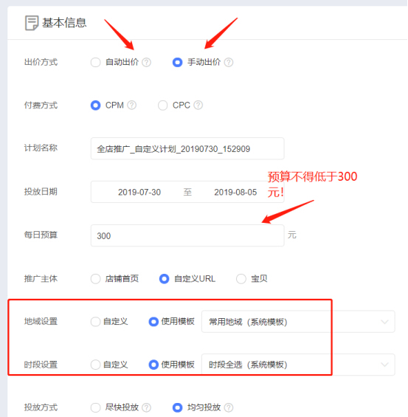
Task: Click the 每日预算 amount field
Action: 187,235
